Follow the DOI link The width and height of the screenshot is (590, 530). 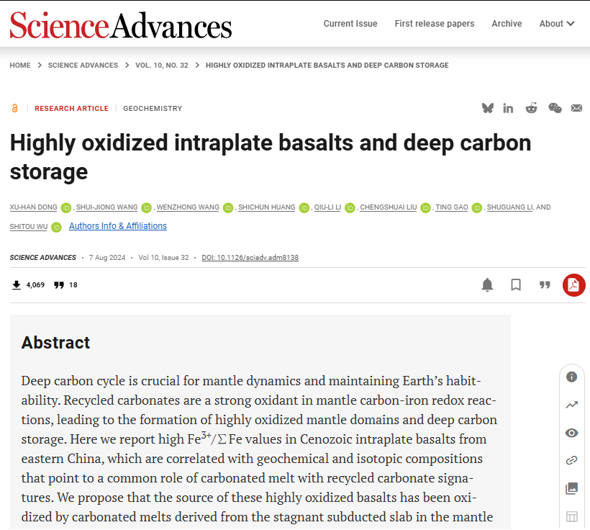click(250, 257)
